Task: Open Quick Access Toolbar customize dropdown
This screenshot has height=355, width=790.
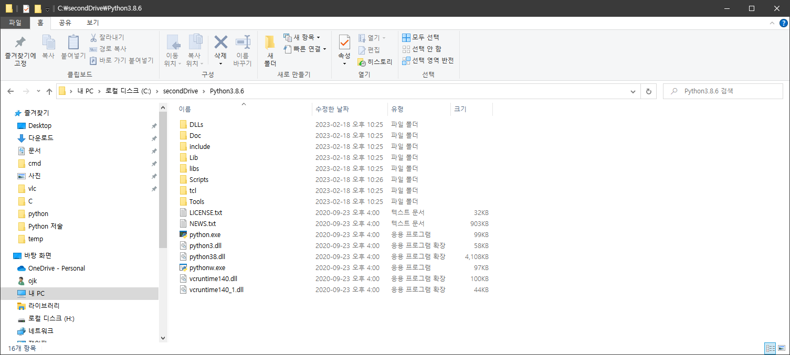Action: (x=47, y=9)
